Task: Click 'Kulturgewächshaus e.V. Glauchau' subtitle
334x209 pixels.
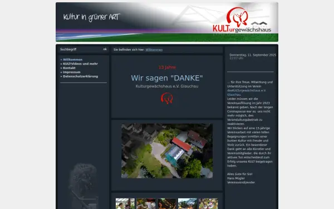Action: (167, 86)
